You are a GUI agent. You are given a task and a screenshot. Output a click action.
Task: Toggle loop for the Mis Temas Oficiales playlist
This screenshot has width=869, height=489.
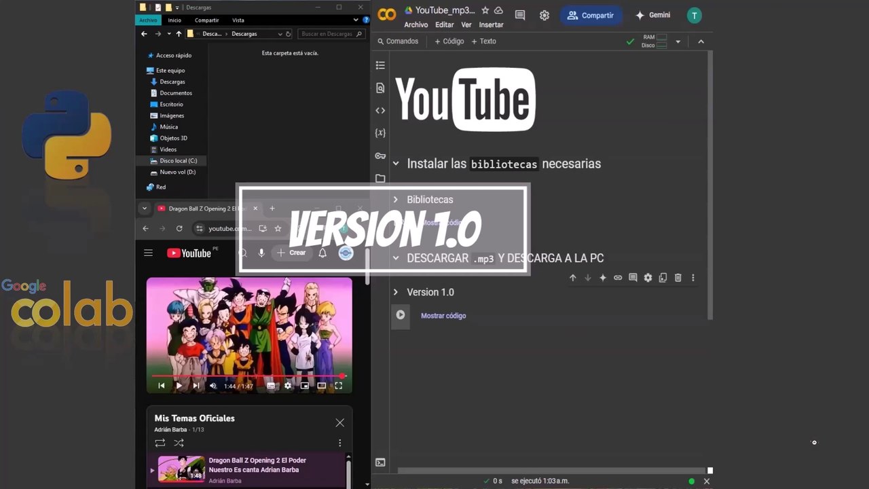point(160,443)
